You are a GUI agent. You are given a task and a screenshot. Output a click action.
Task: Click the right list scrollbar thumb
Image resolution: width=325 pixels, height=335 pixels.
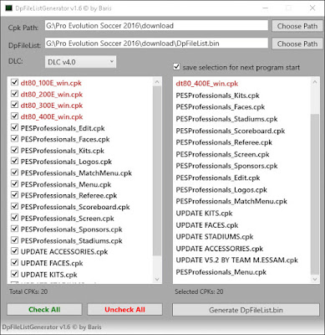(x=315, y=194)
